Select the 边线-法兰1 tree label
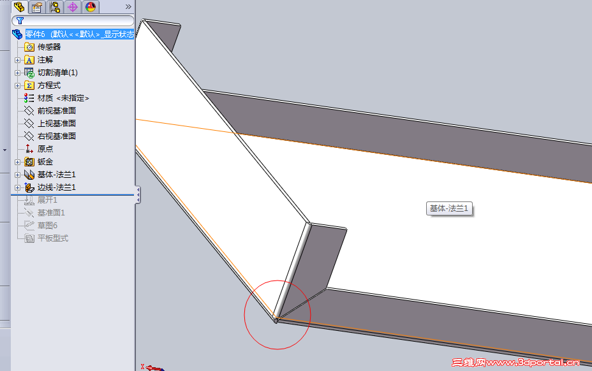592x371 pixels. pos(57,187)
